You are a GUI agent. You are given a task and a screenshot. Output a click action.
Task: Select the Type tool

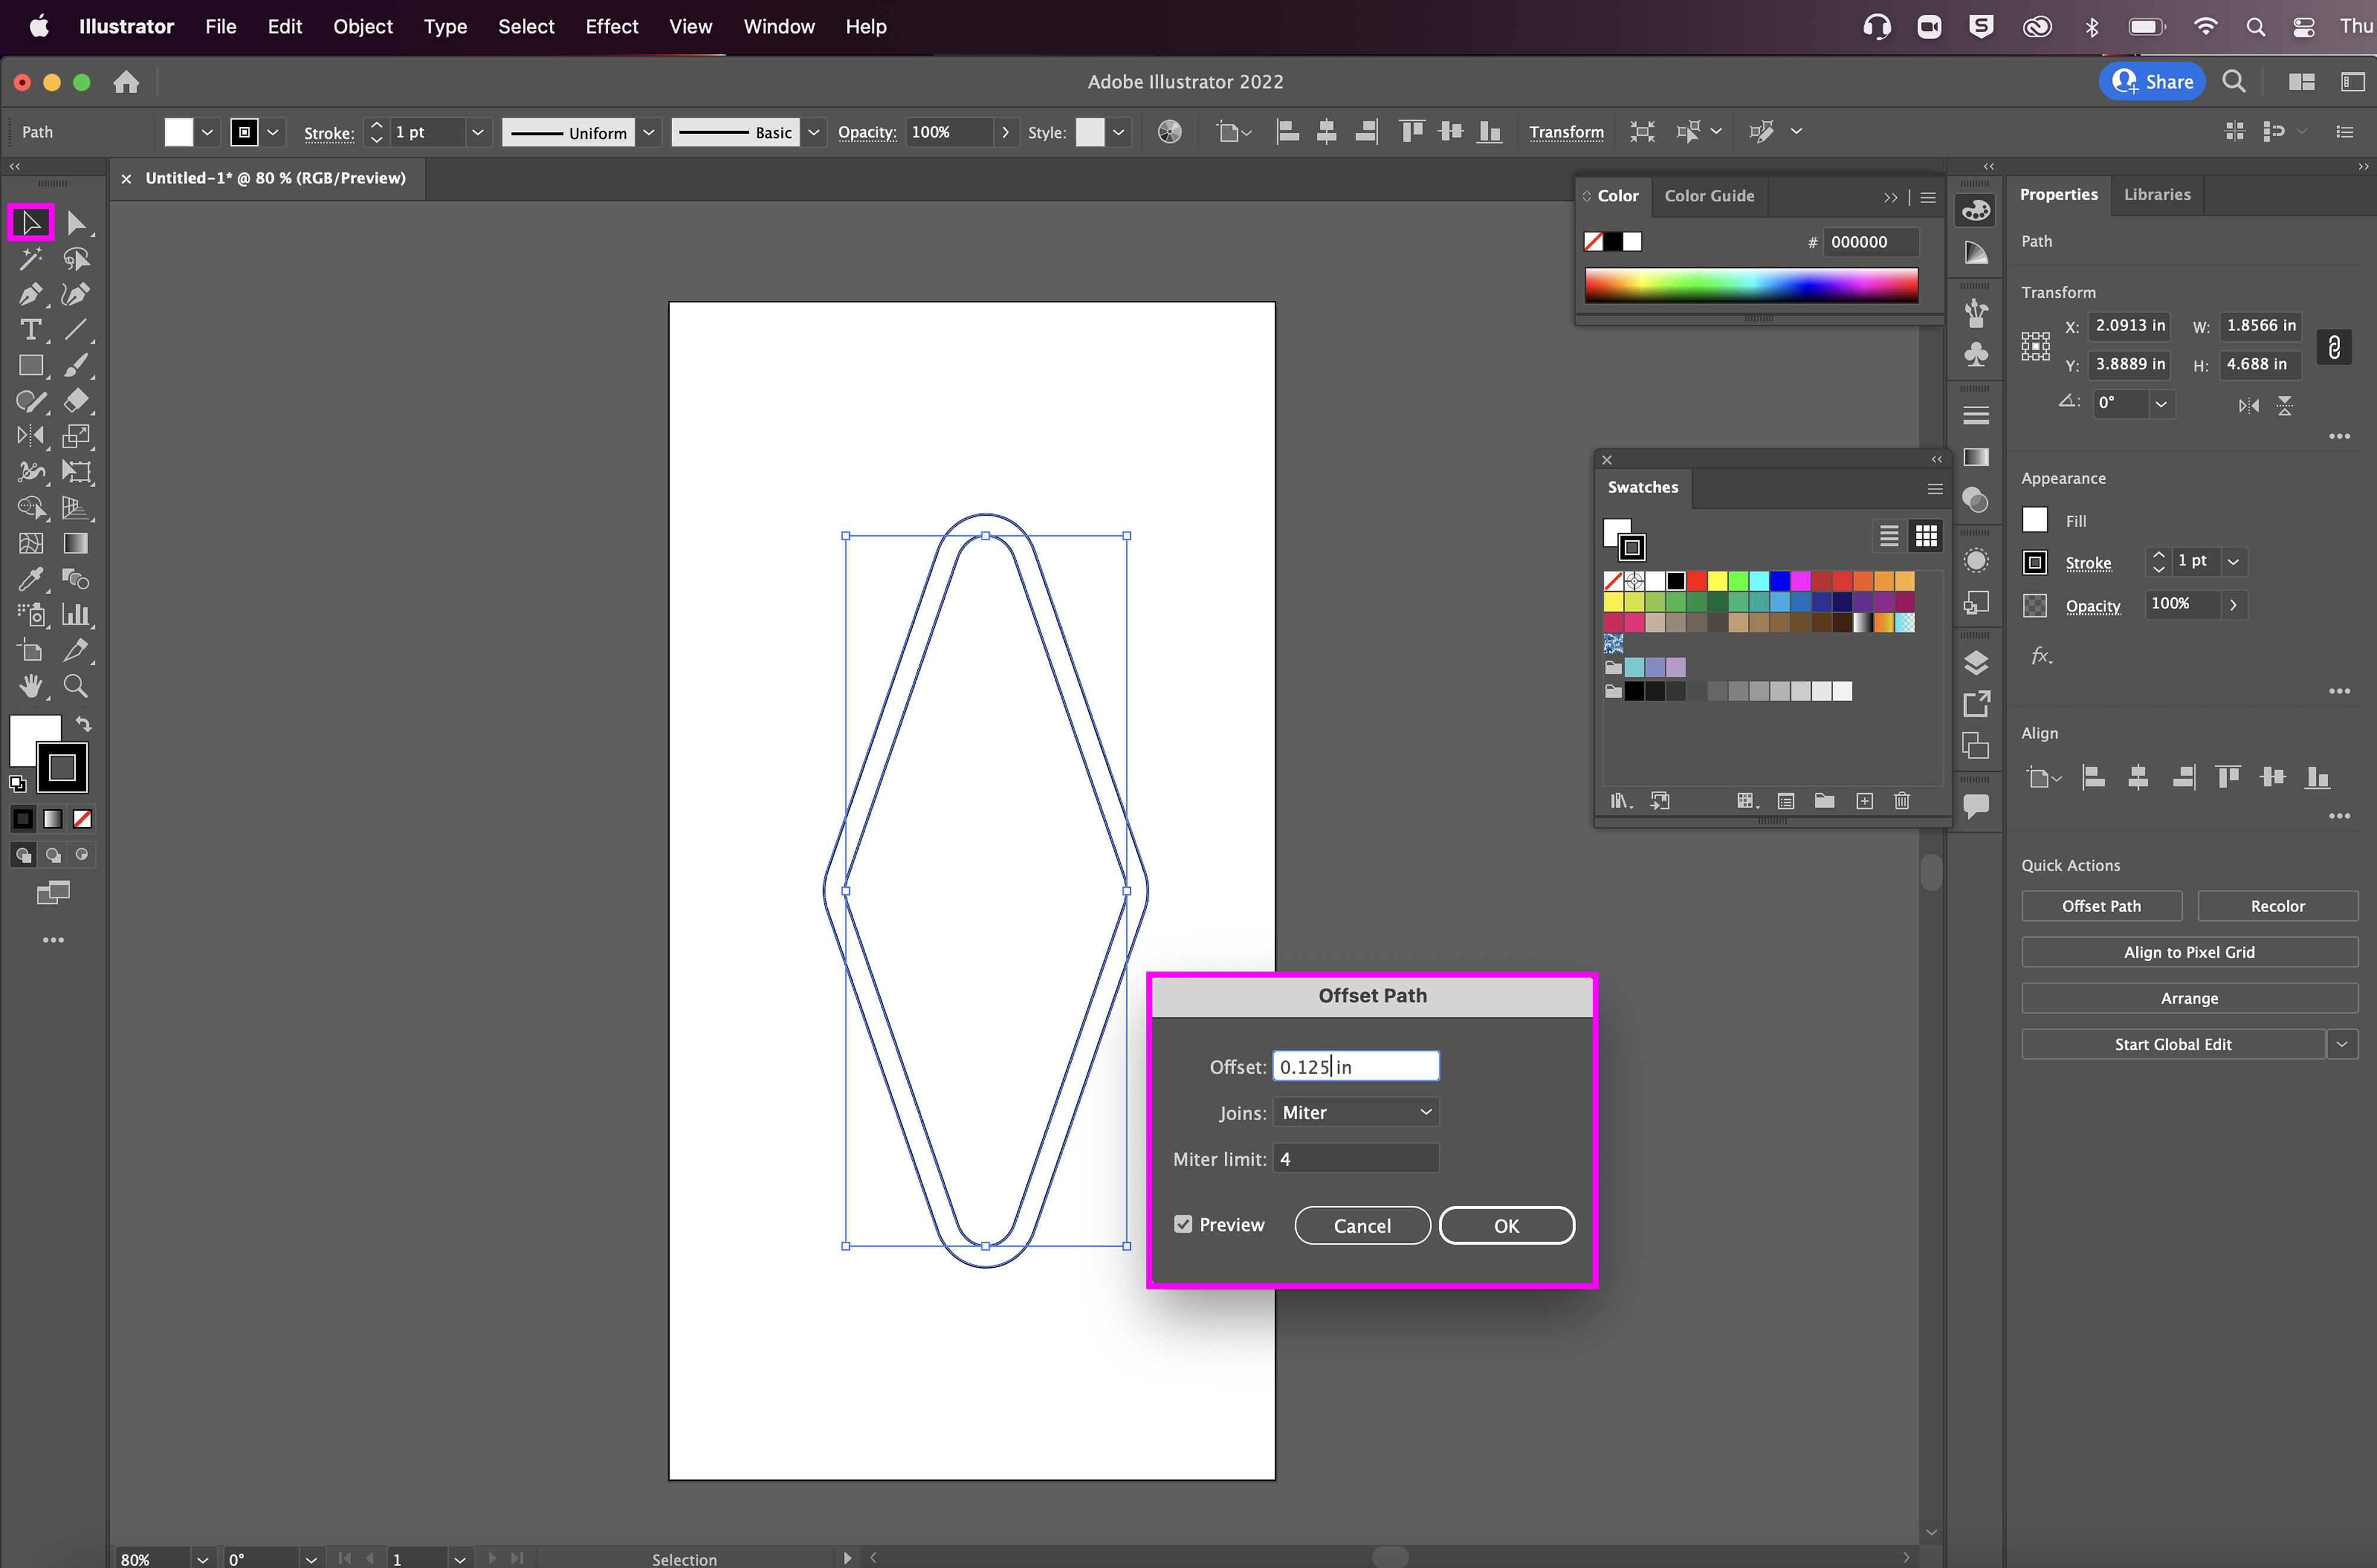30,330
